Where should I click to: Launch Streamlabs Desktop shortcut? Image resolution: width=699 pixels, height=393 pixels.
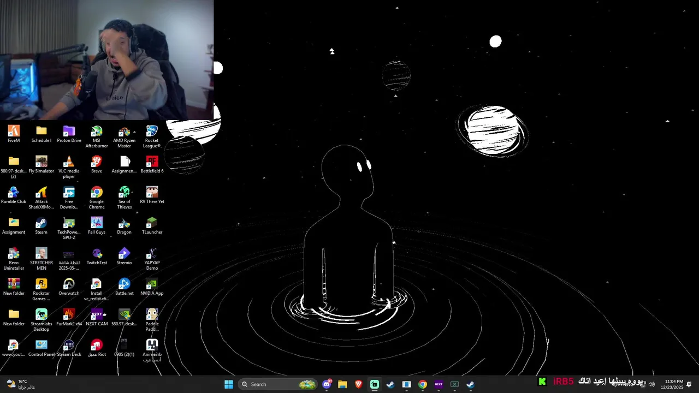pos(42,320)
